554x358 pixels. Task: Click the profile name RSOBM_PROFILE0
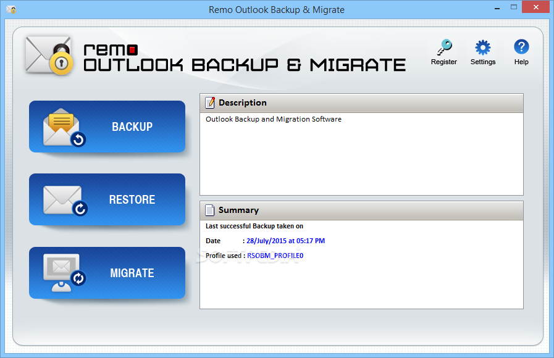point(275,256)
